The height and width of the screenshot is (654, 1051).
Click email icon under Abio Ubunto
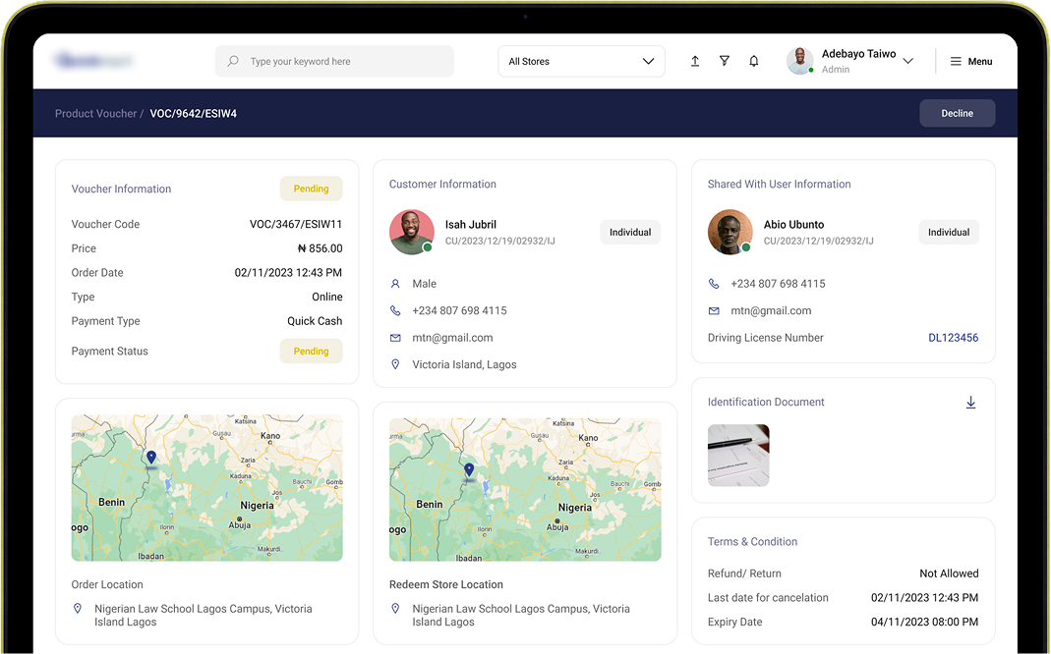point(714,310)
